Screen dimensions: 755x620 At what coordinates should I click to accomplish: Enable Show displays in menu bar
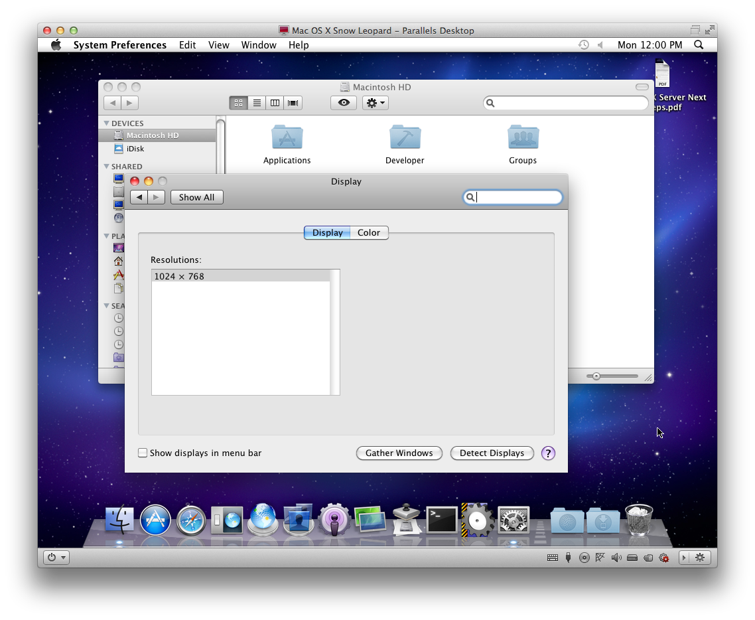143,453
